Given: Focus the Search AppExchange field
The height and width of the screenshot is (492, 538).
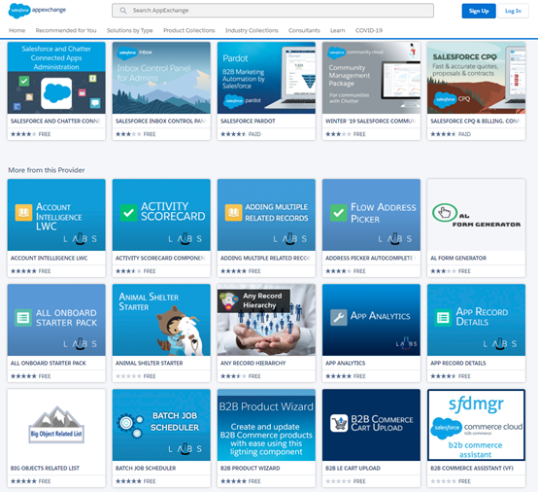Looking at the screenshot, I should pyautogui.click(x=273, y=11).
